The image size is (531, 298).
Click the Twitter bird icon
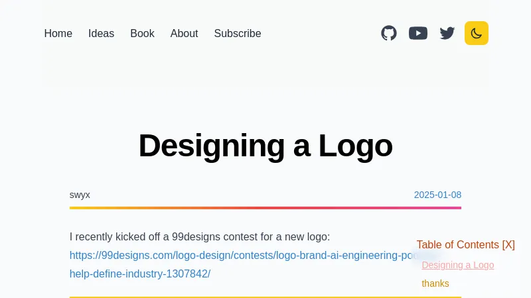[x=447, y=33]
